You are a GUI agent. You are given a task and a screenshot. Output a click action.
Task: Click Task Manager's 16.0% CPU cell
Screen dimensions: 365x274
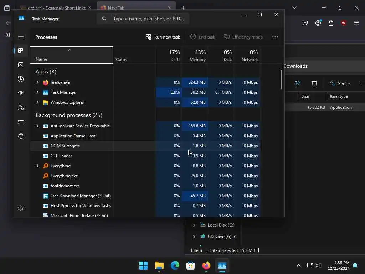click(x=169, y=92)
